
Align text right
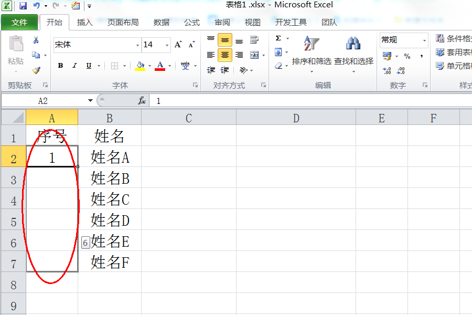point(239,55)
